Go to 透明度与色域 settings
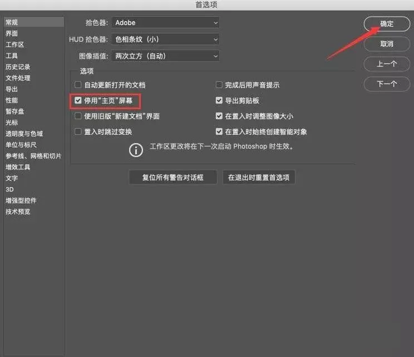This screenshot has height=357, width=414. coord(24,134)
